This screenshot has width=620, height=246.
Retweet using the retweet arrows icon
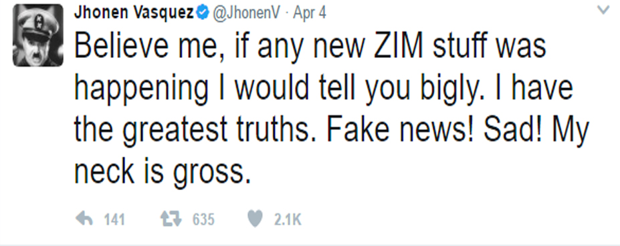coord(171,219)
